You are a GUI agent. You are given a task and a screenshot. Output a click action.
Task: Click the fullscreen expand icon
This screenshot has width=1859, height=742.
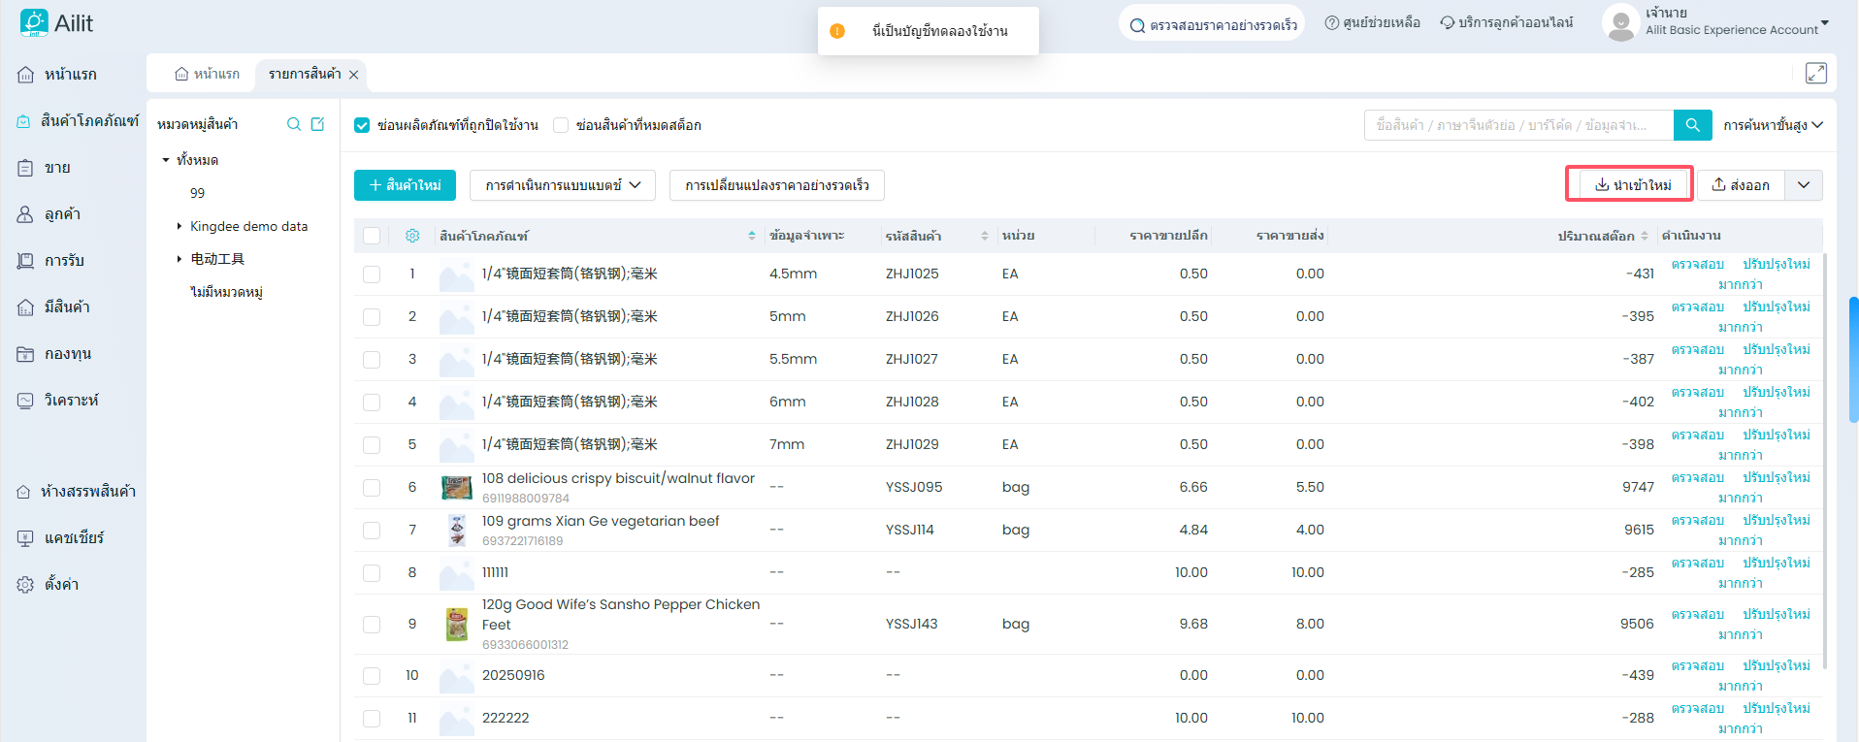click(1815, 74)
